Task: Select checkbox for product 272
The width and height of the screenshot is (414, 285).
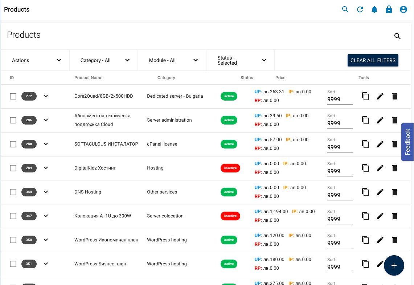Action: (13, 96)
